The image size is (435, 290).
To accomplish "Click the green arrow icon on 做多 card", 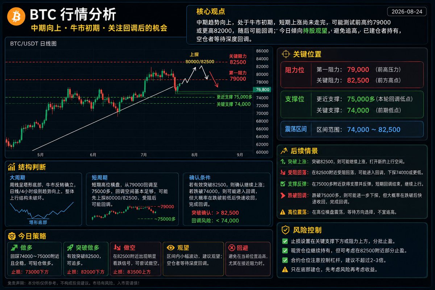I will (x=14, y=248).
